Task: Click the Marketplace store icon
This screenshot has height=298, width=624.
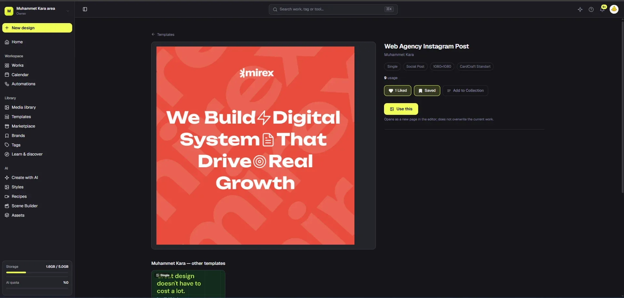Action: (x=7, y=126)
